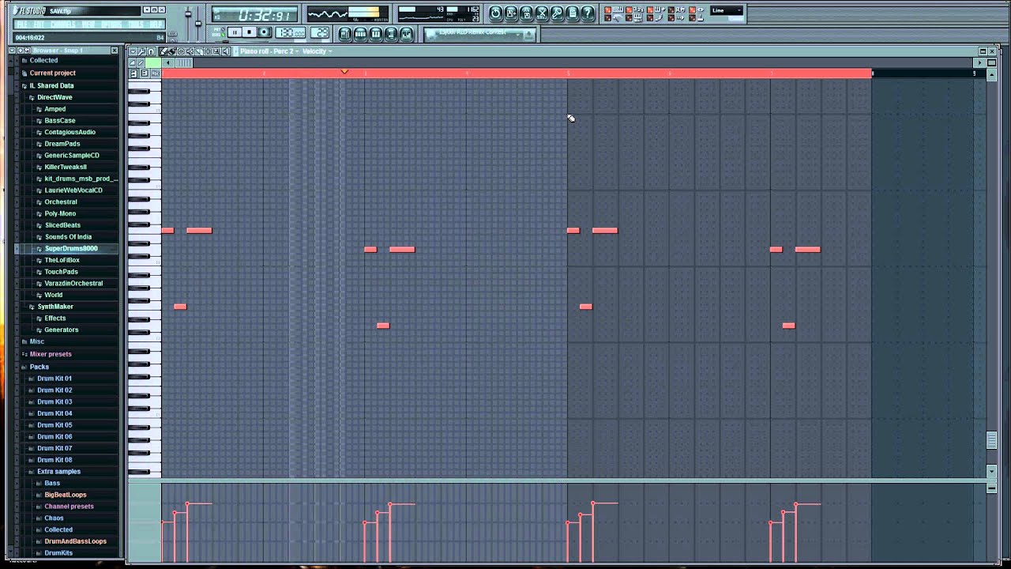Click the pattern selector plugin icon

coord(528,35)
